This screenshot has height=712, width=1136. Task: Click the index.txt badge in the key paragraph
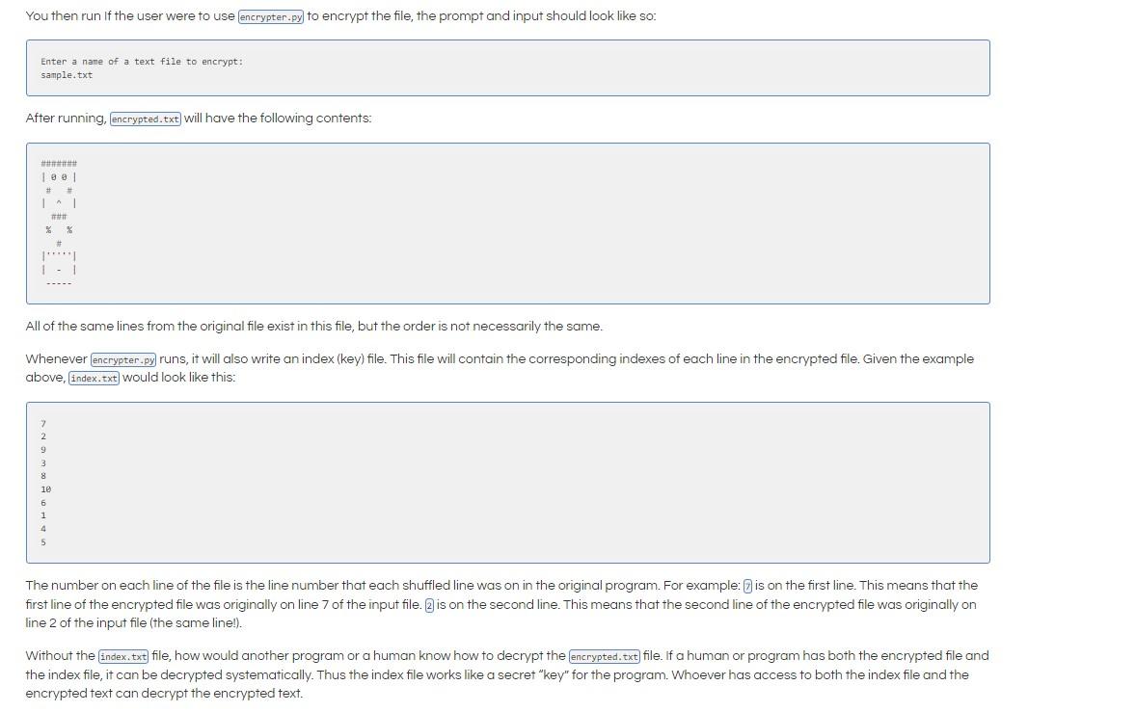pyautogui.click(x=93, y=378)
